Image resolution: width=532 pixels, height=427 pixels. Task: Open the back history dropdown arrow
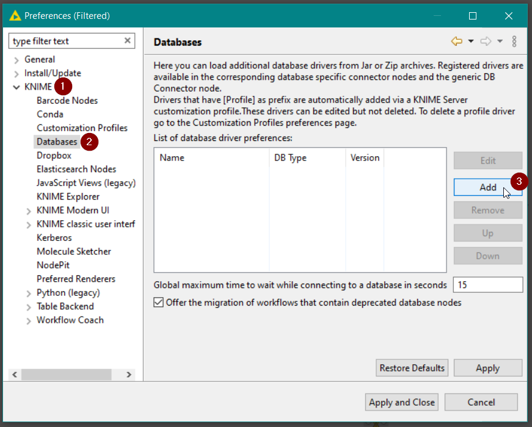coord(471,41)
